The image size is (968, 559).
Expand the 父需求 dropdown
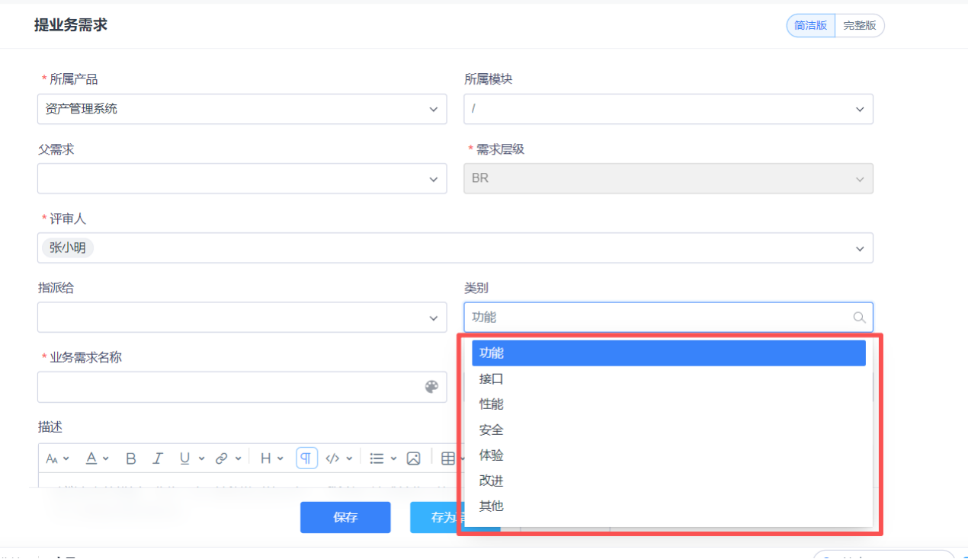(x=434, y=179)
